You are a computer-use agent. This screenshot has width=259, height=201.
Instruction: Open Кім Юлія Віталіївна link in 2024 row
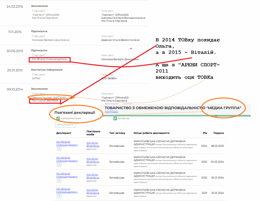pyautogui.click(x=93, y=145)
